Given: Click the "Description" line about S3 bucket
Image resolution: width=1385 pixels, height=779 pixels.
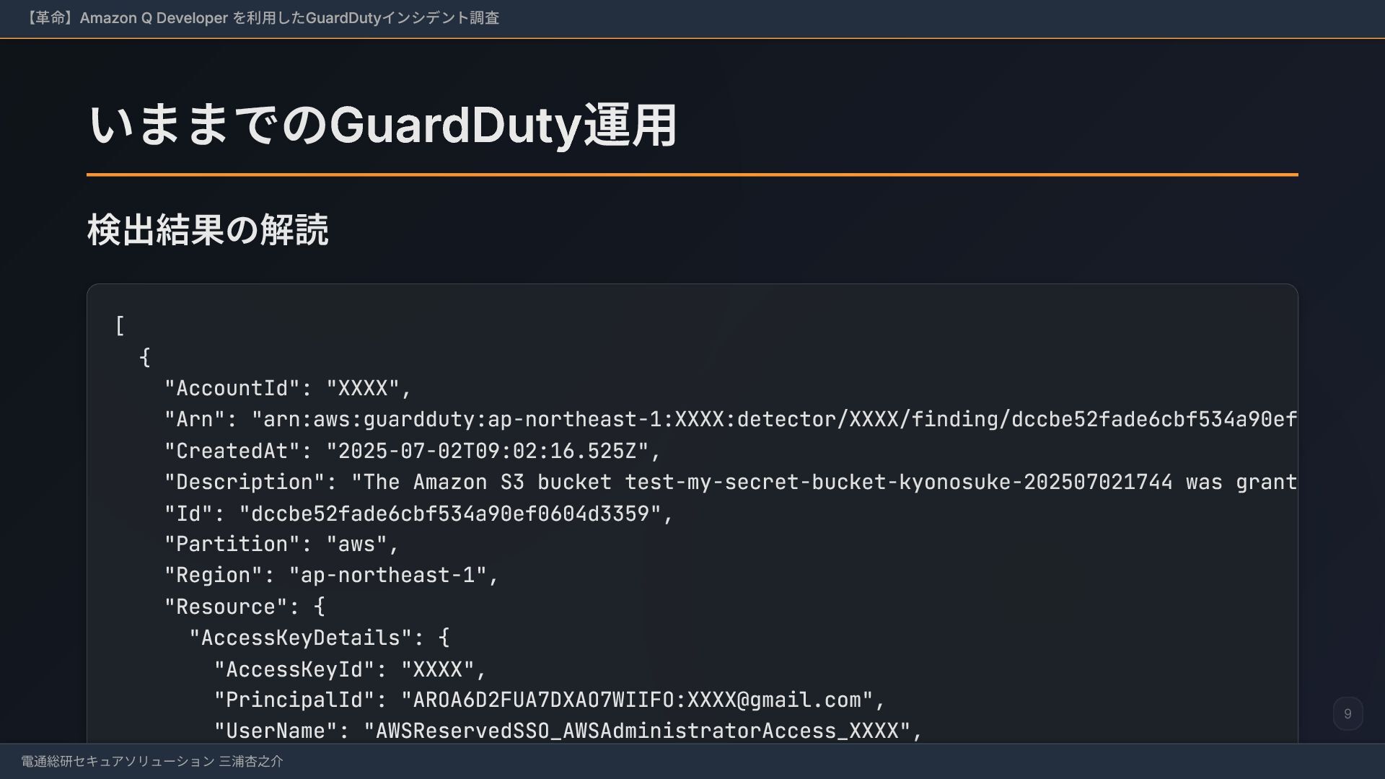Looking at the screenshot, I should coord(731,482).
